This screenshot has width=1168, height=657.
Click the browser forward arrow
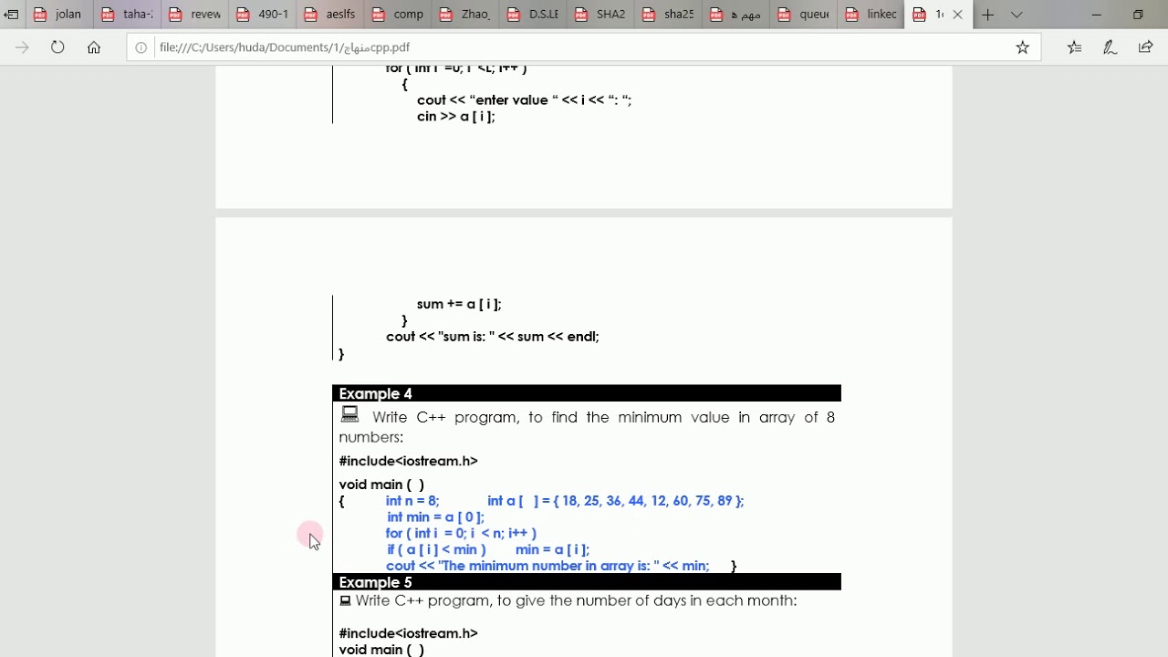point(22,47)
